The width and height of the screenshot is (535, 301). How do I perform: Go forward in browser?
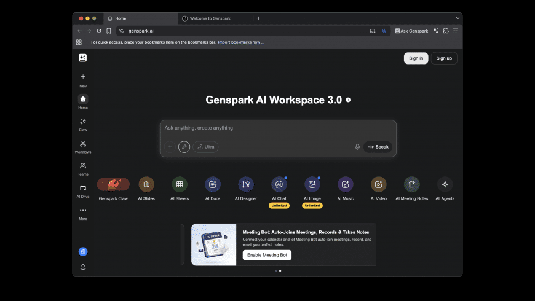(x=89, y=31)
